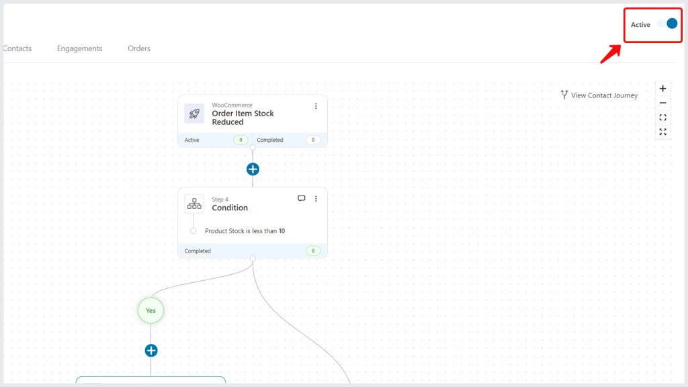Click View Contact Journey

tap(599, 95)
